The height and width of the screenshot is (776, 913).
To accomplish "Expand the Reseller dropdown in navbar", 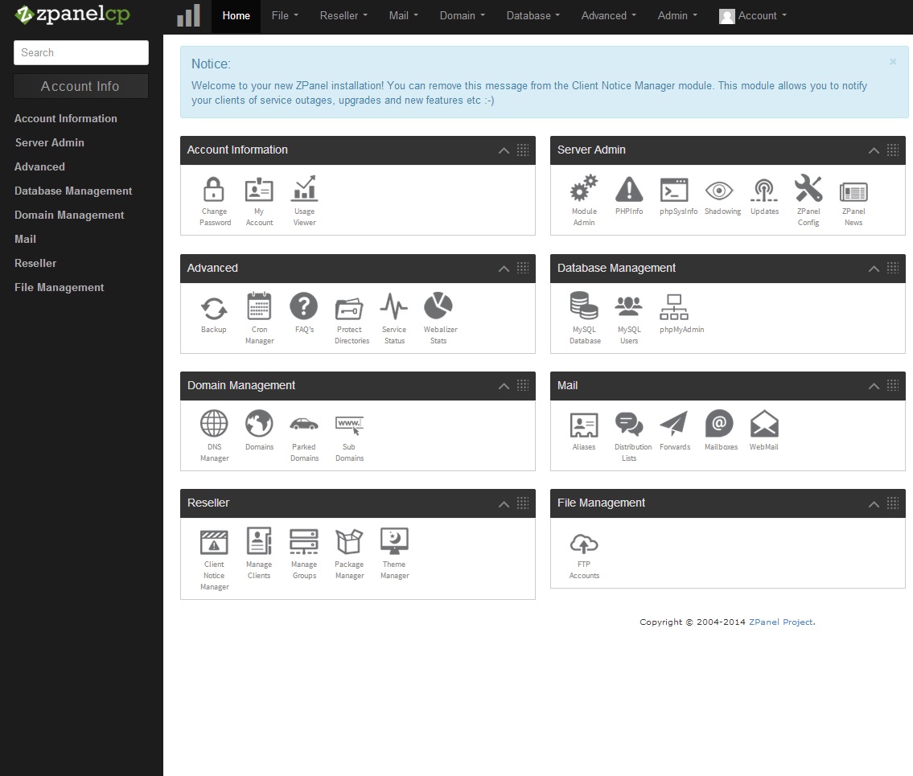I will pyautogui.click(x=343, y=16).
